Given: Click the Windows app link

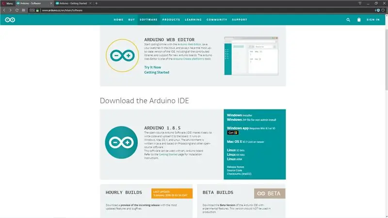Looking at the screenshot, I should [x=238, y=128].
